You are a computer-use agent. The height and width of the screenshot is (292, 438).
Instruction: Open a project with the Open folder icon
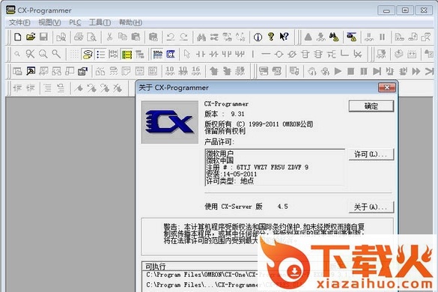click(31, 37)
